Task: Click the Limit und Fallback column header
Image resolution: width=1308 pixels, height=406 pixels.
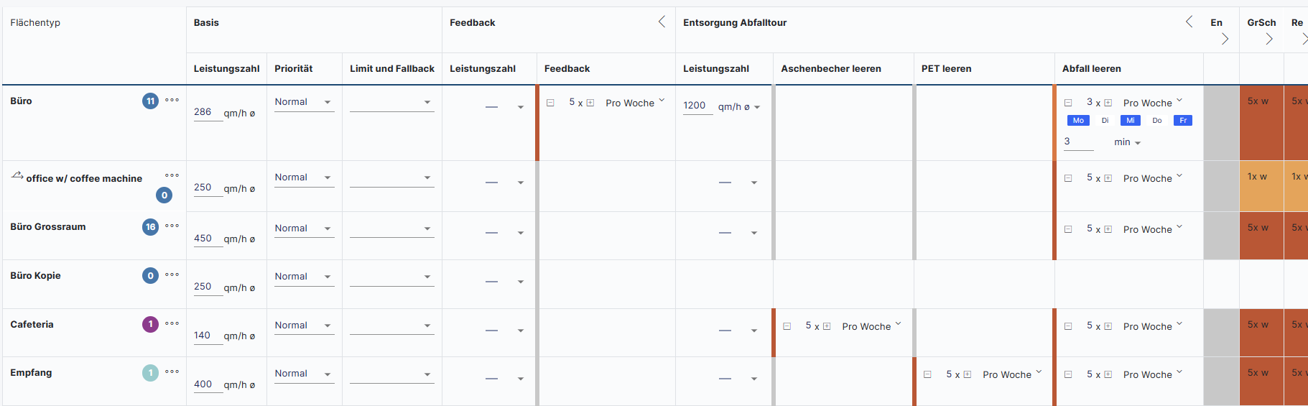Action: click(x=392, y=69)
